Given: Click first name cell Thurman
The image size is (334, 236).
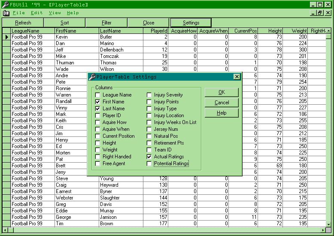Looking at the screenshot, I should 77,63.
